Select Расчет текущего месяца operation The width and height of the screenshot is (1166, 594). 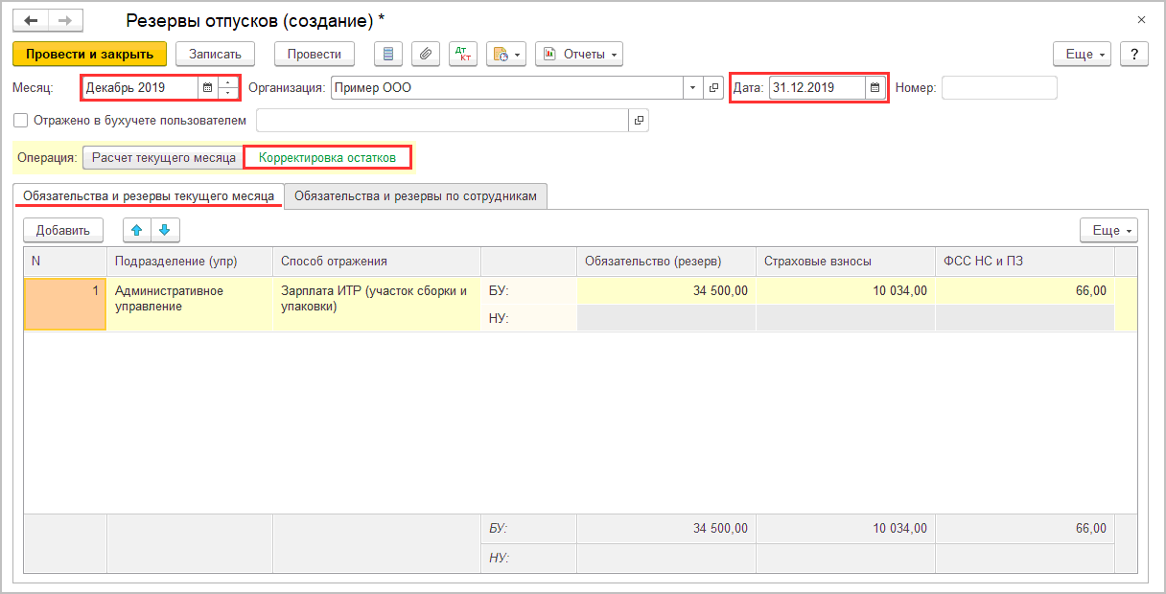coord(164,157)
